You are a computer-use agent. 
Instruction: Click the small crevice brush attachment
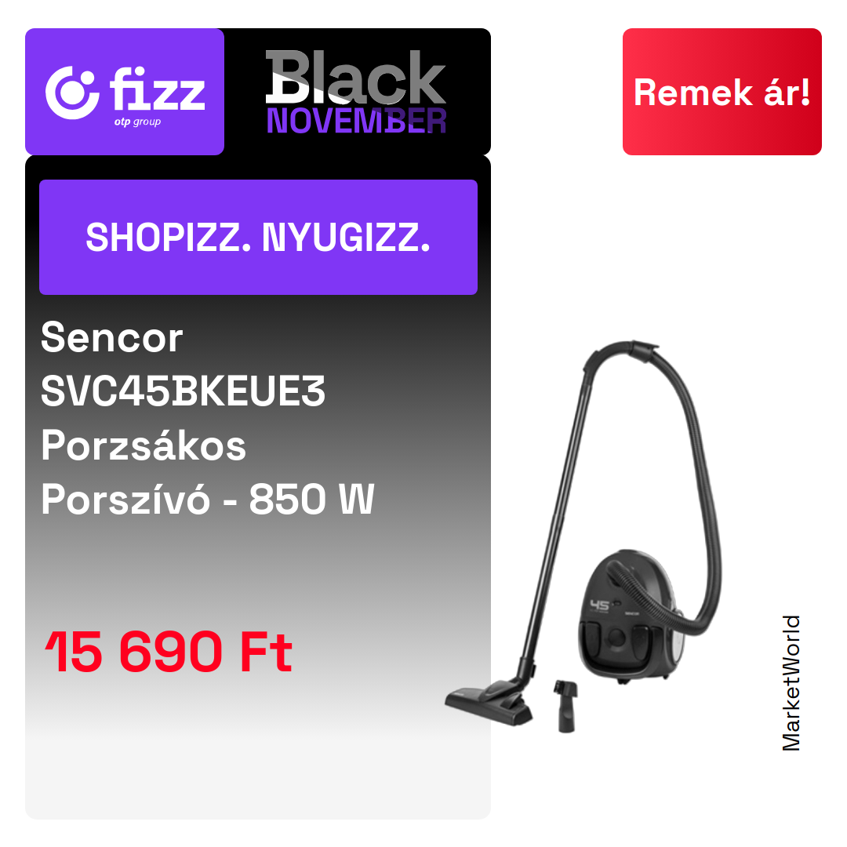[565, 706]
